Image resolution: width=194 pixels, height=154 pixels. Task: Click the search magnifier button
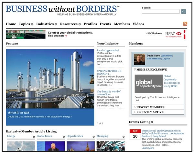pyautogui.click(x=183, y=12)
